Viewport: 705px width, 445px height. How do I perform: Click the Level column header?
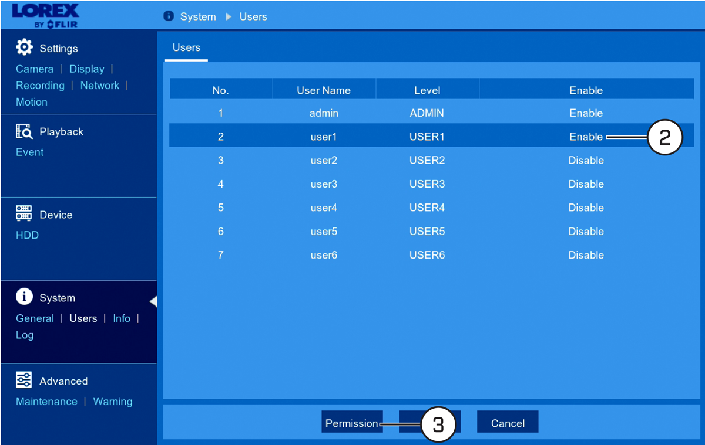(427, 90)
